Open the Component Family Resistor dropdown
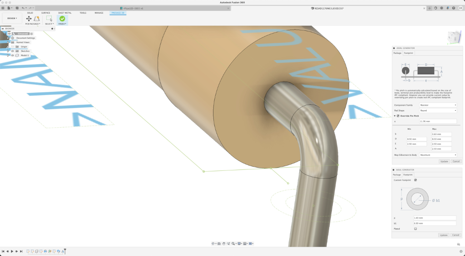This screenshot has height=256, width=465. point(438,105)
